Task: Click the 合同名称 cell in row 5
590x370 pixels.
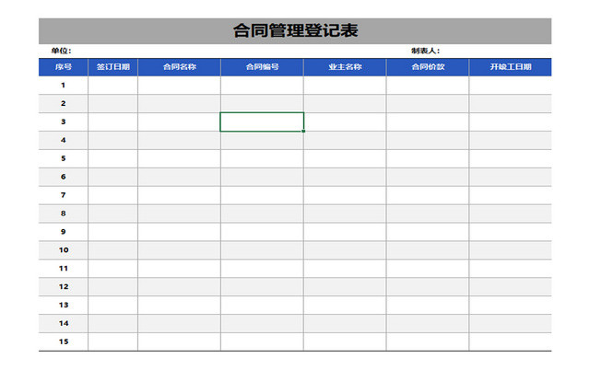Action: point(179,158)
